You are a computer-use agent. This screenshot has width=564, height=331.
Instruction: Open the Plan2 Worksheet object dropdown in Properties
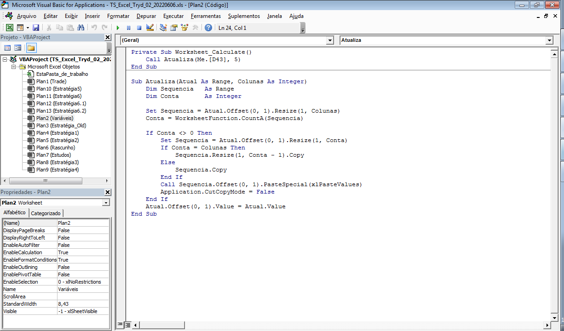click(106, 203)
